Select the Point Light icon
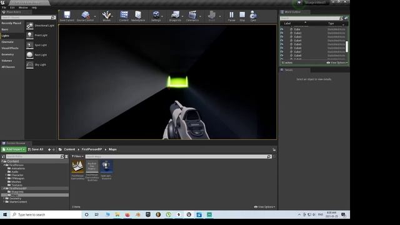Viewport: 400px width, 225px height. coord(29,35)
